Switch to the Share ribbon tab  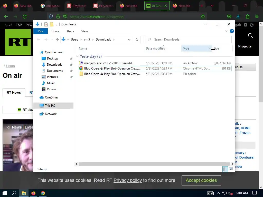70,31
